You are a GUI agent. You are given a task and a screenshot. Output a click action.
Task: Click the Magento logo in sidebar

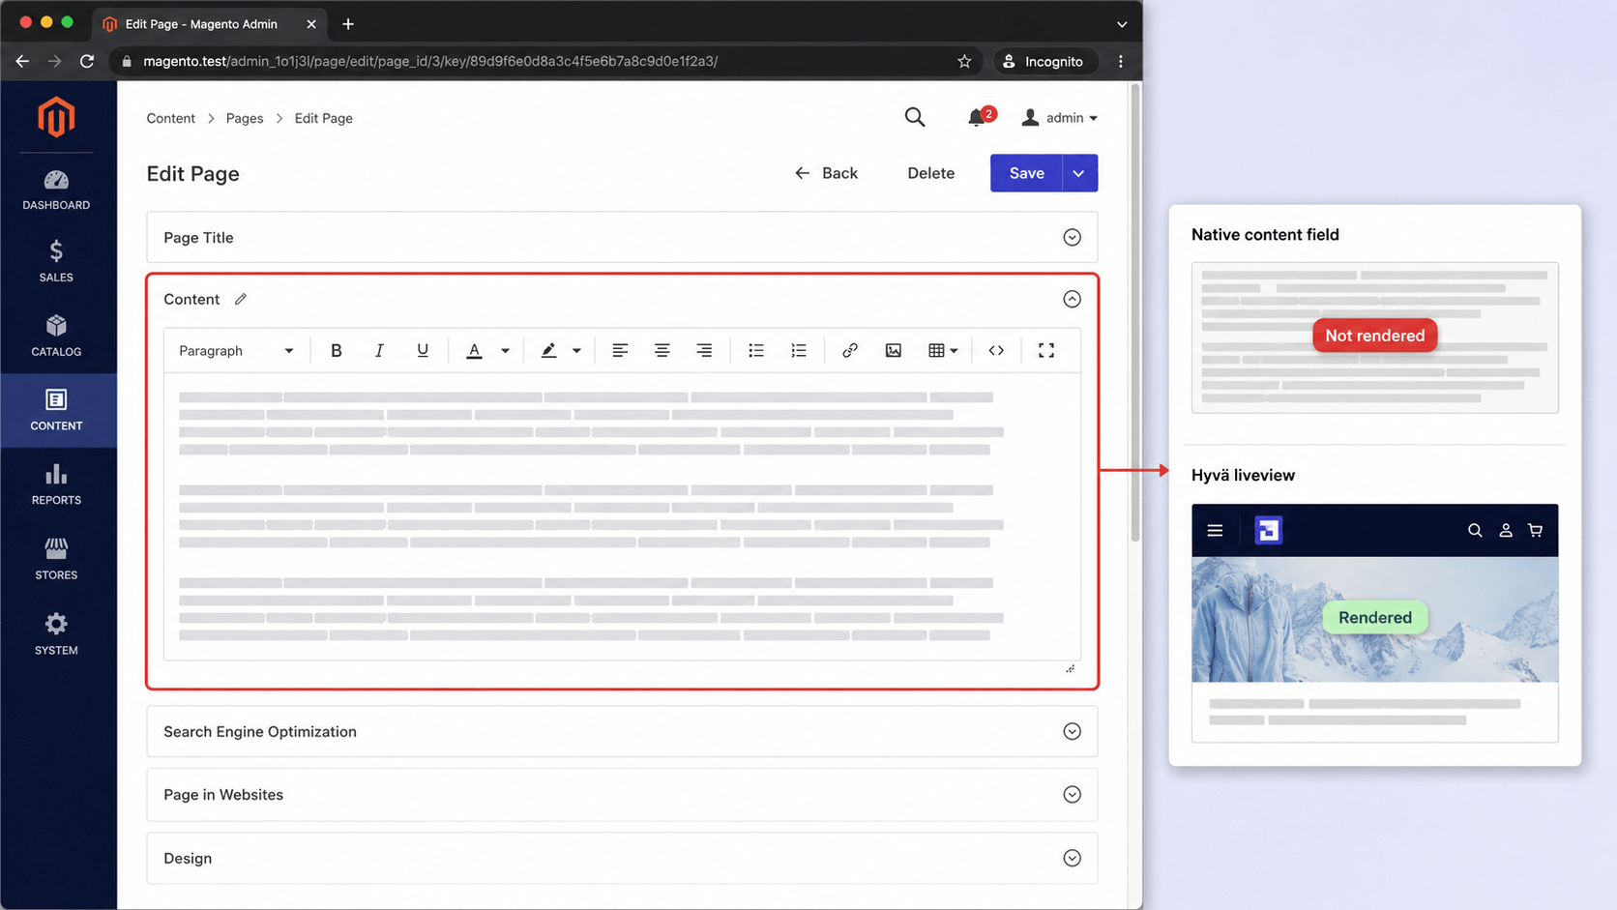(x=56, y=117)
